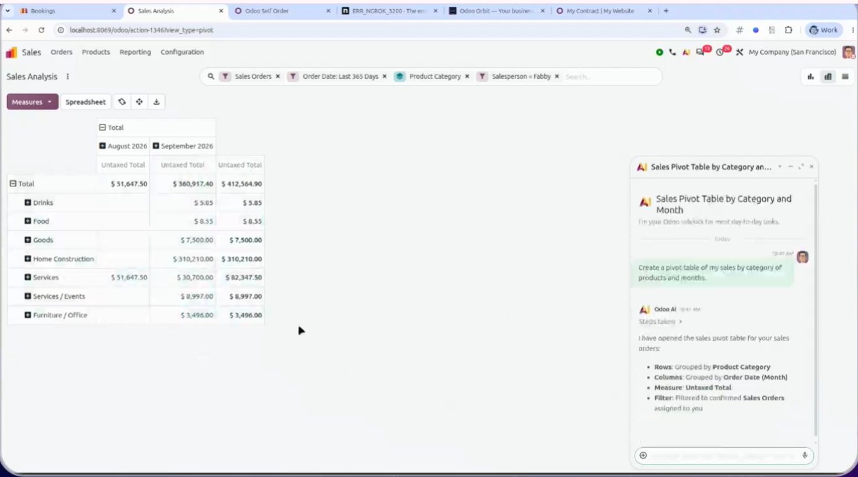Screen dimensions: 858x477
Task: Open the AI chat title dropdown caret
Action: pos(779,167)
